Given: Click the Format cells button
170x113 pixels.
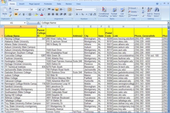Looking at the screenshot, I should (133, 15).
